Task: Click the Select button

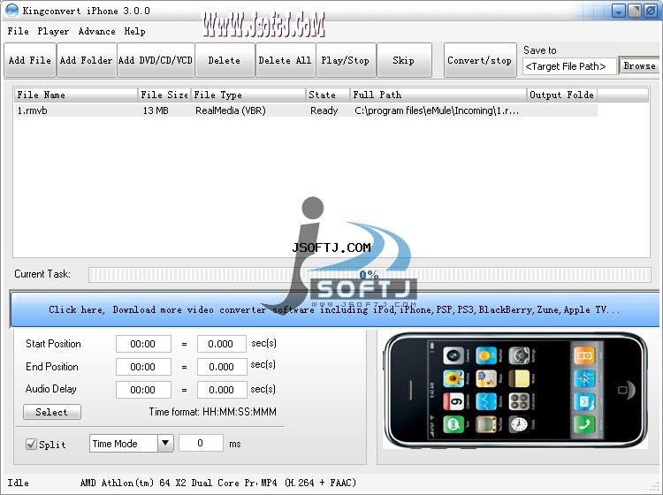Action: pos(52,412)
